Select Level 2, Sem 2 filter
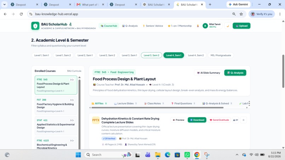285x160 pixels. tap(107, 55)
